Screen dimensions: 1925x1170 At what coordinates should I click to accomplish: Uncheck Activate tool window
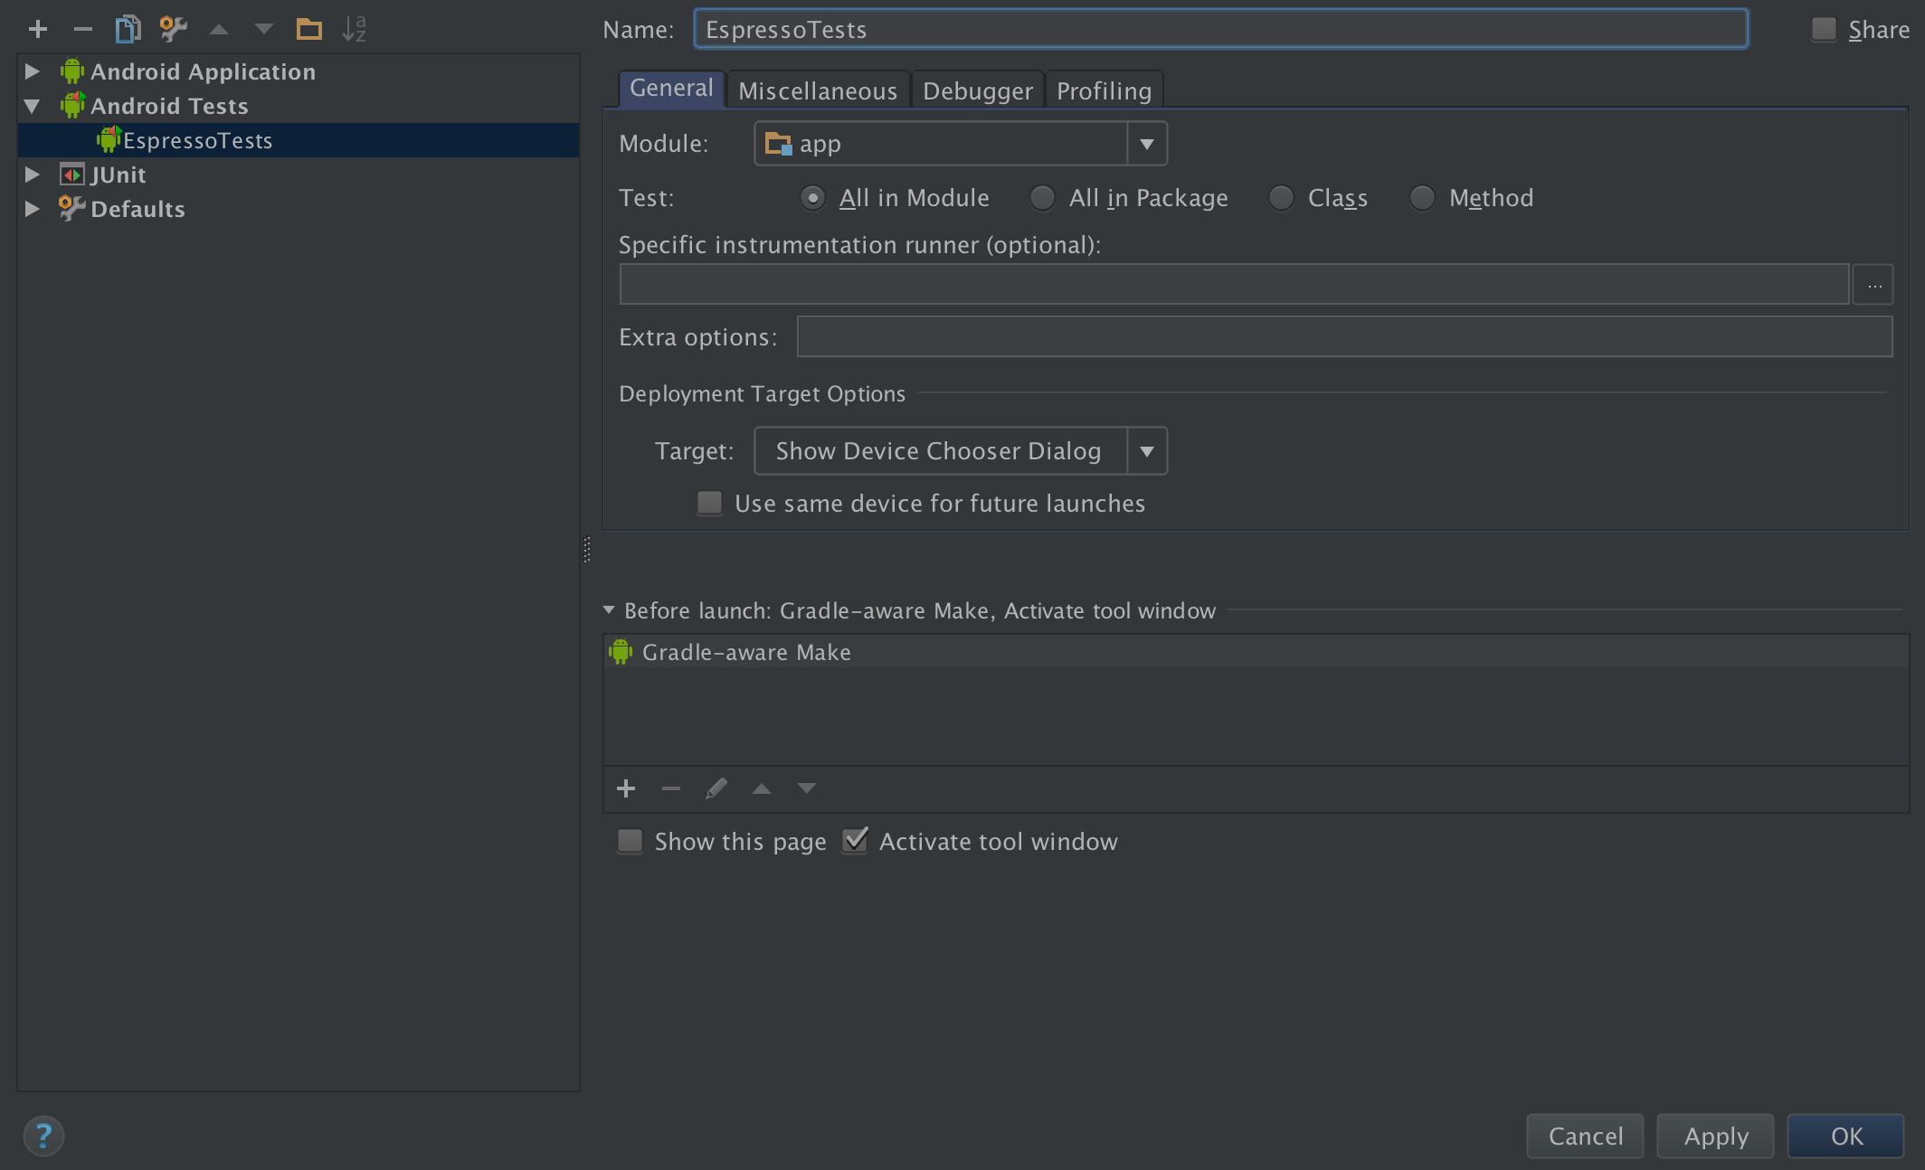(854, 840)
